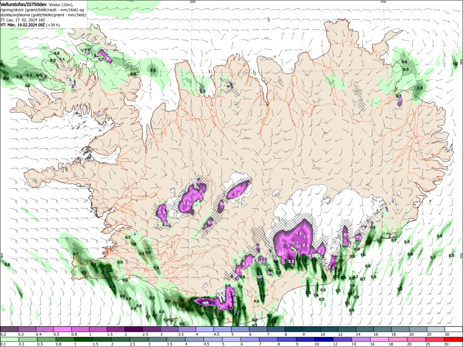
Task: Click the 'VT: Mán. 19.02.2024 09Z (+39 h)' line
Action: pos(30,25)
